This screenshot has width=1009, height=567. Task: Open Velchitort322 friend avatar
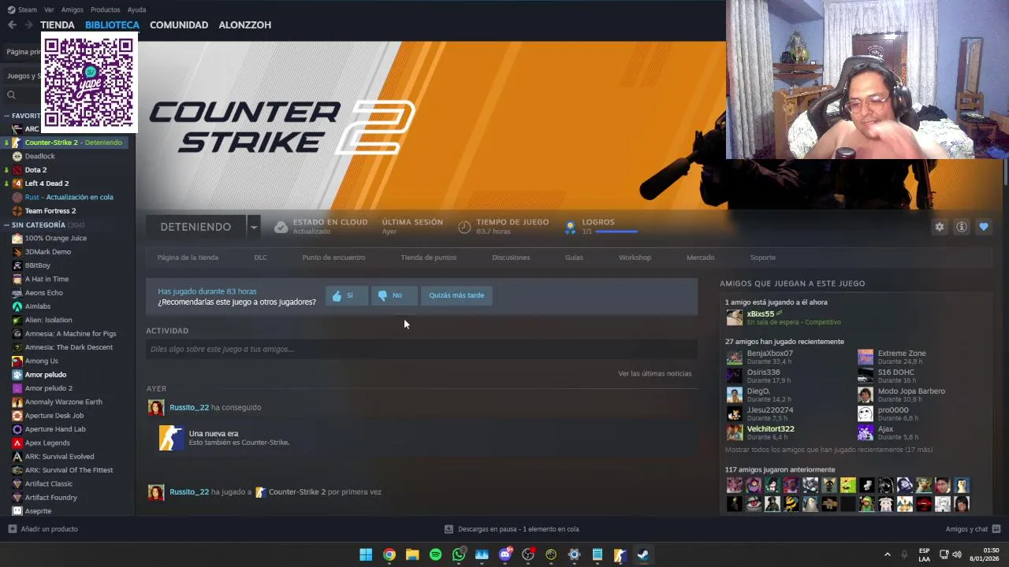(x=734, y=432)
